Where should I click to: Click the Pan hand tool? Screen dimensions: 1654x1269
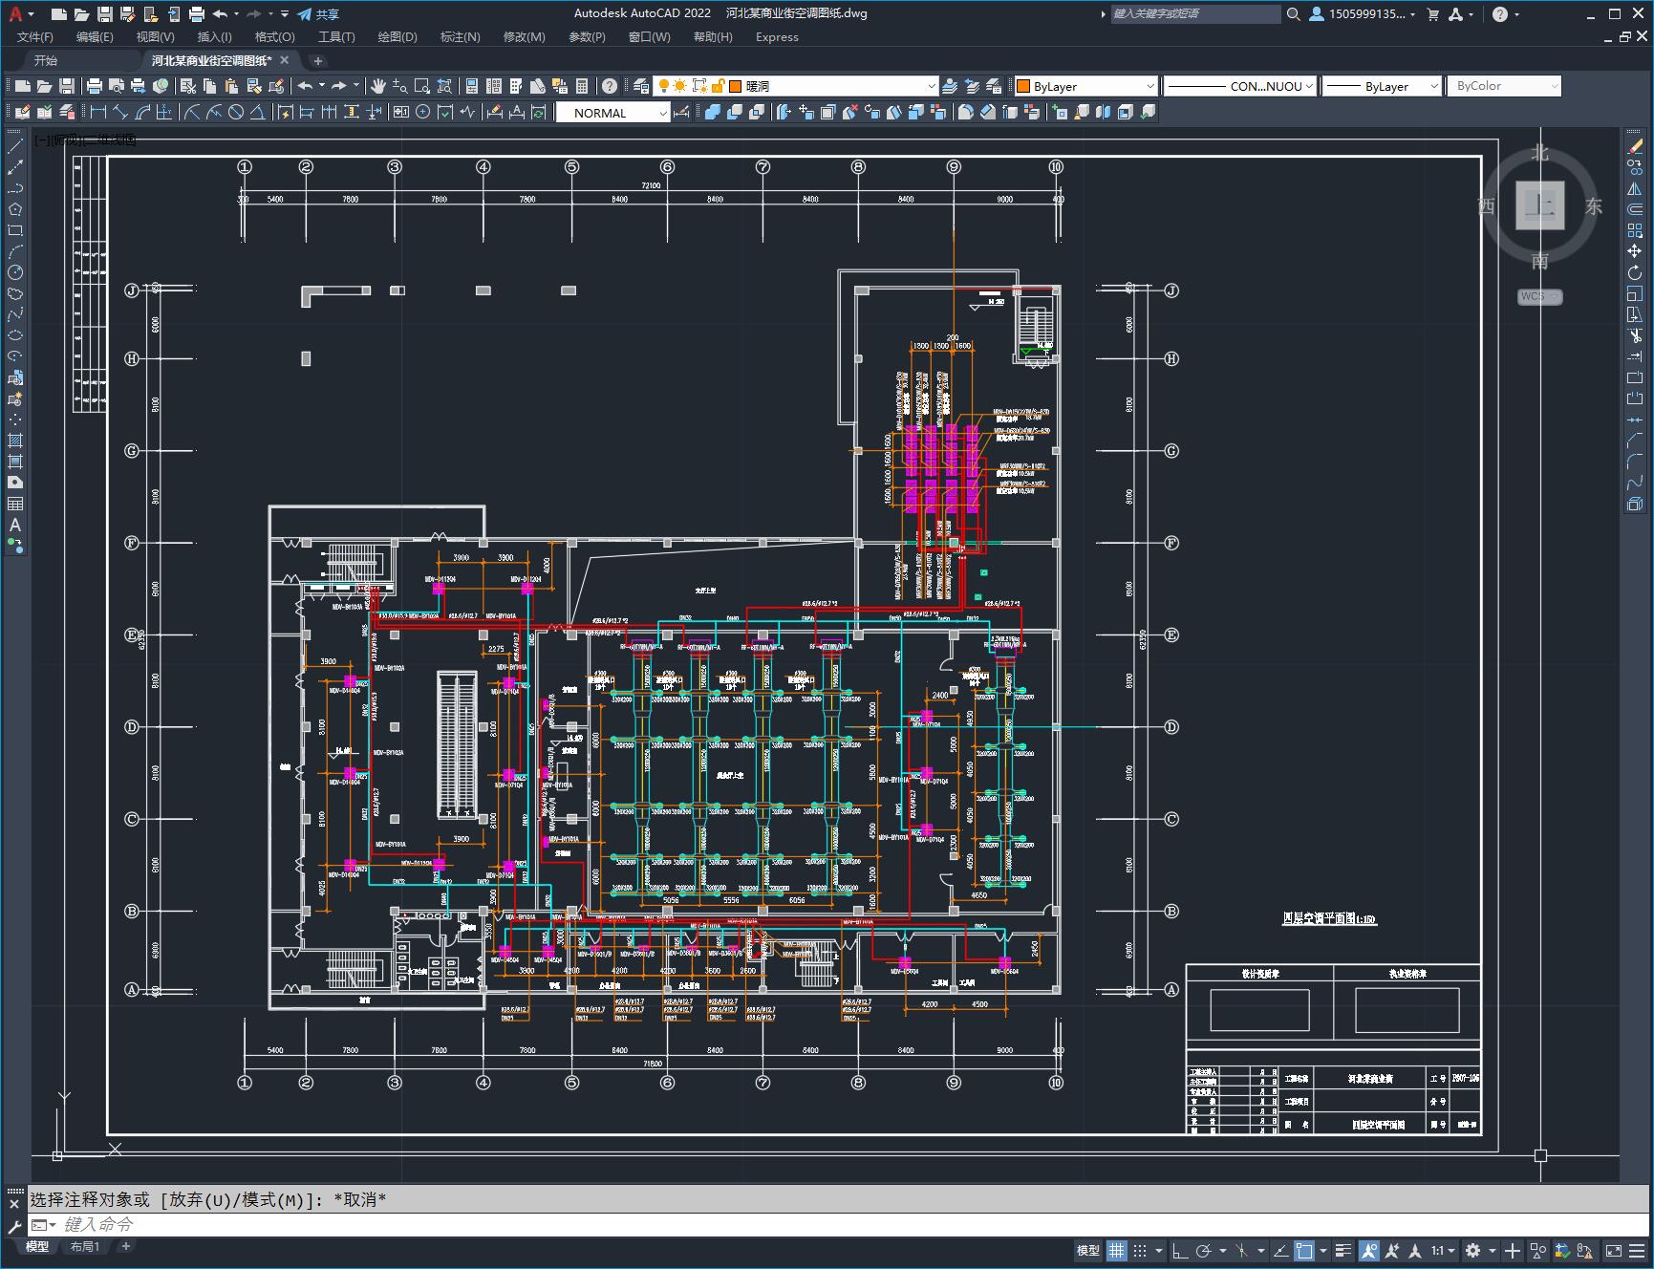click(x=378, y=86)
